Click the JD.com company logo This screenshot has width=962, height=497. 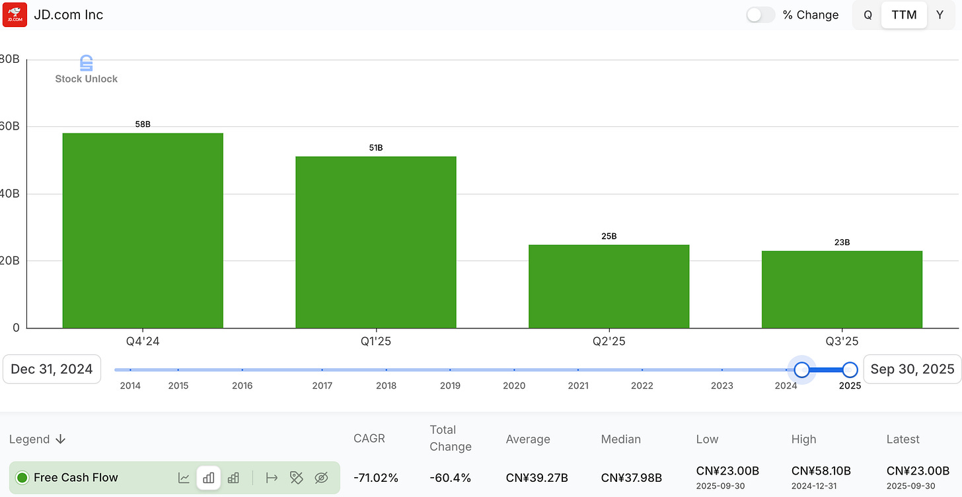[x=15, y=15]
